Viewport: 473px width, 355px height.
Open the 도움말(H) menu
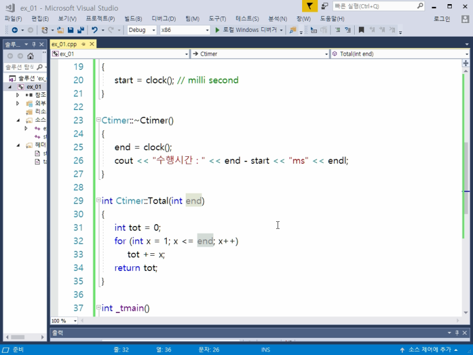332,19
